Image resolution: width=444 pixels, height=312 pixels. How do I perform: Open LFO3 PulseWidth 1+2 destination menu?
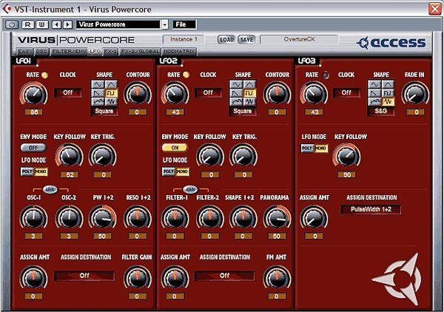coord(371,210)
